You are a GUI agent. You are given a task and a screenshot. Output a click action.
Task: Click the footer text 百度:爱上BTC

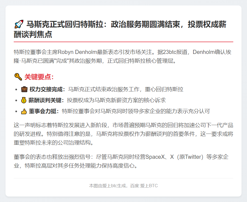tap(144, 186)
